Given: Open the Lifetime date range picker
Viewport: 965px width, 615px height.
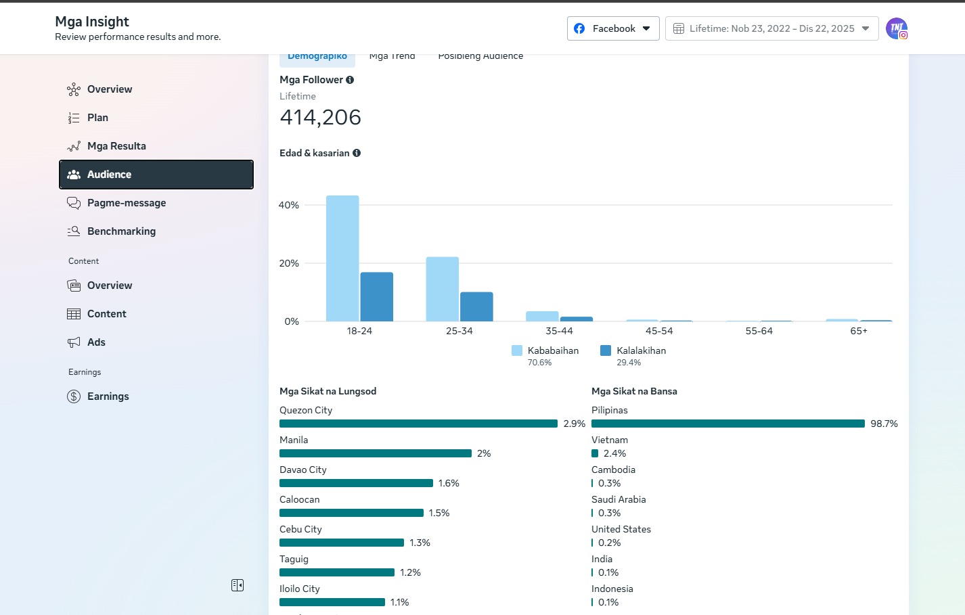Looking at the screenshot, I should (x=771, y=28).
